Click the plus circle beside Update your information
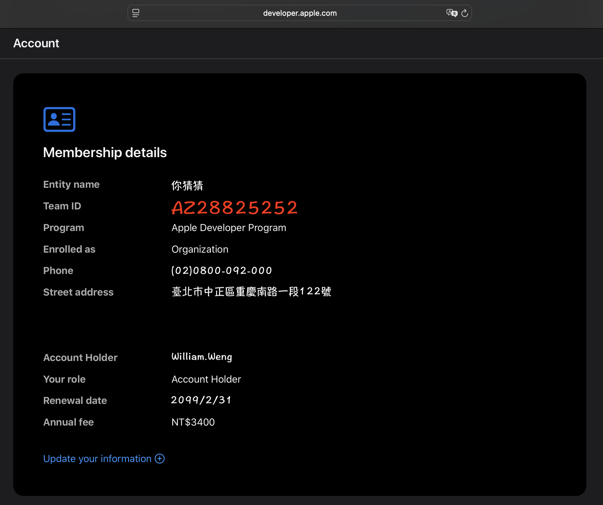This screenshot has height=505, width=603. 160,459
